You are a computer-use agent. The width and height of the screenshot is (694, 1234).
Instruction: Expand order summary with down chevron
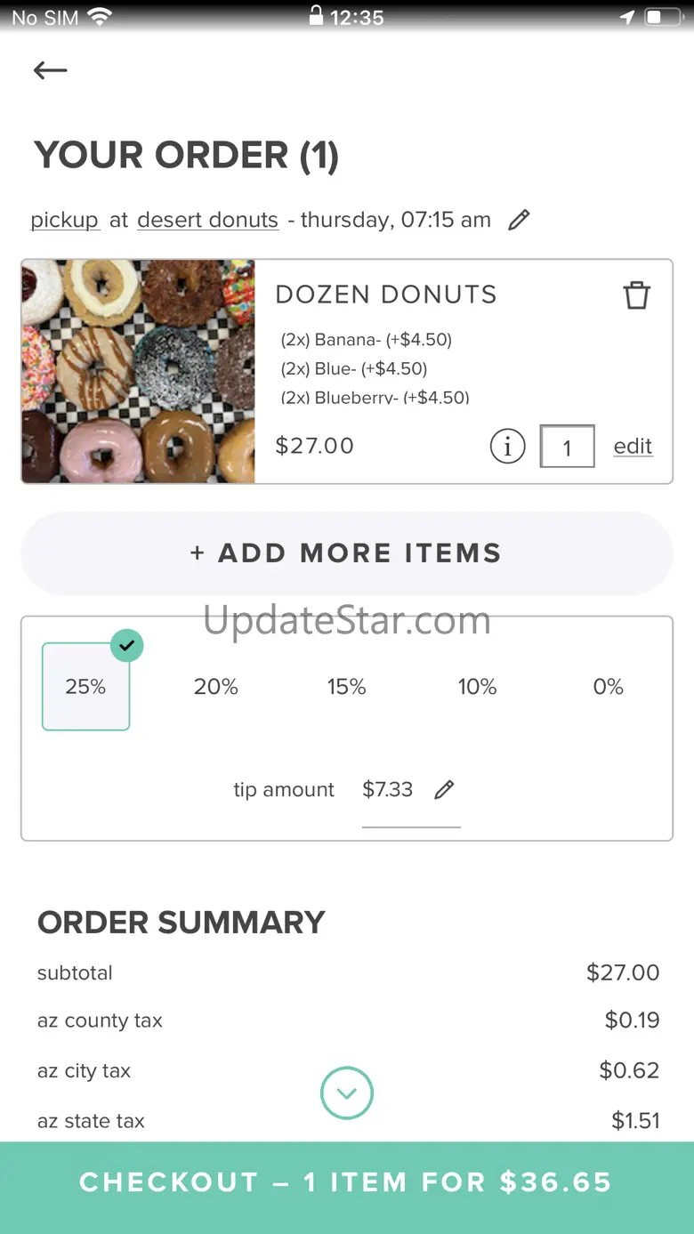(347, 1093)
